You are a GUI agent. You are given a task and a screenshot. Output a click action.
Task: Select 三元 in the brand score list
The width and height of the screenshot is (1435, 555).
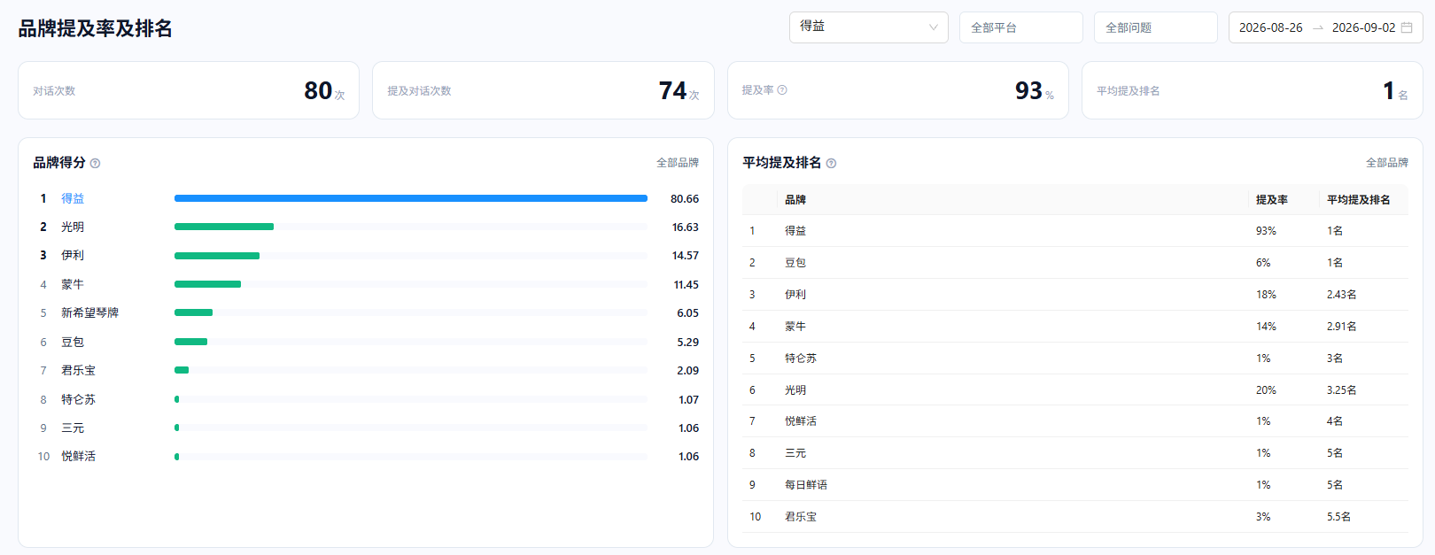tap(73, 428)
